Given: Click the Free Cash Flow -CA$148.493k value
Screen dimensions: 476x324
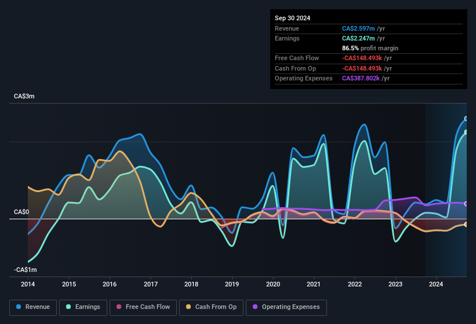Looking at the screenshot, I should click(x=362, y=58).
